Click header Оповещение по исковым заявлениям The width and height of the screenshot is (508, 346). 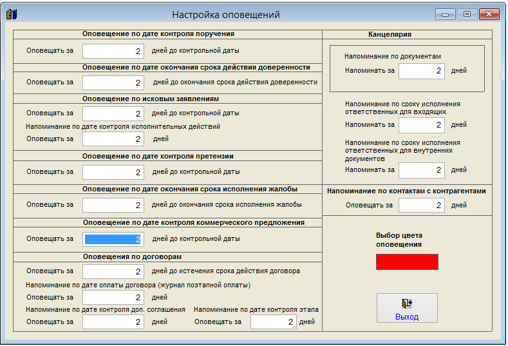click(151, 99)
